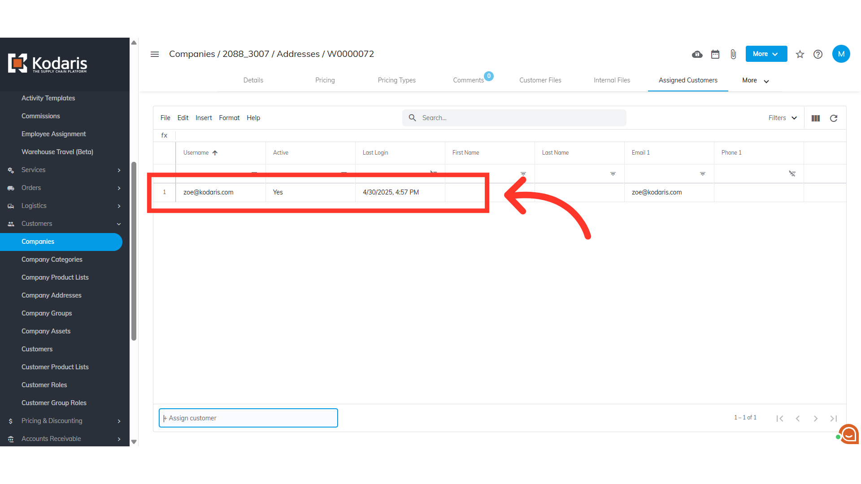Click the refresh grid icon
The image size is (861, 484).
(834, 118)
